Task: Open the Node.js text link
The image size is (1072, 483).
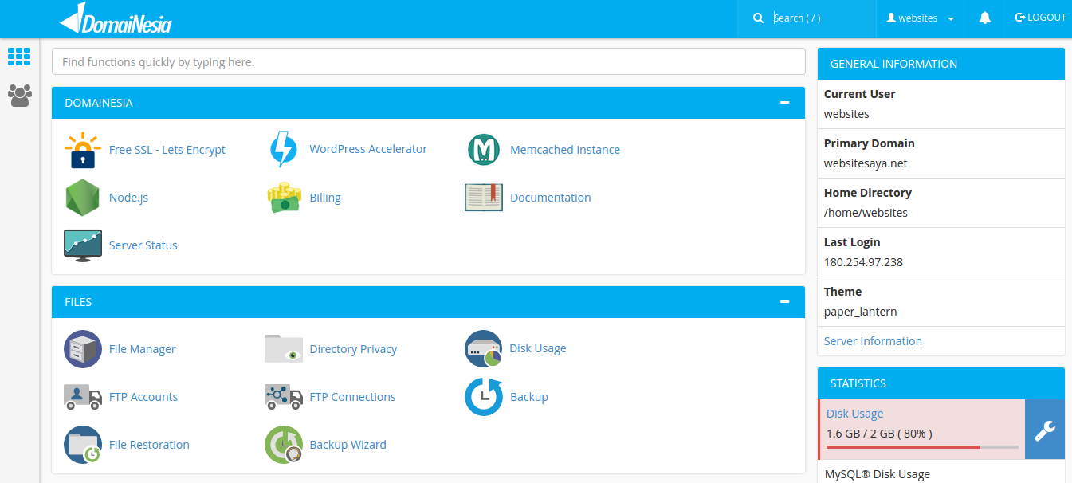Action: [x=128, y=198]
